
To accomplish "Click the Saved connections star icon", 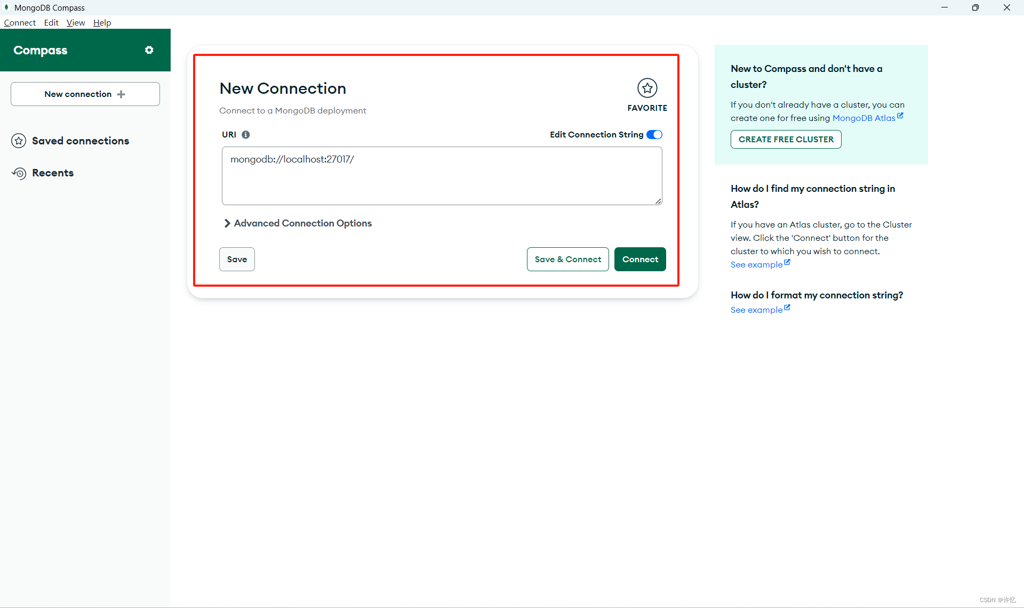I will coord(19,141).
